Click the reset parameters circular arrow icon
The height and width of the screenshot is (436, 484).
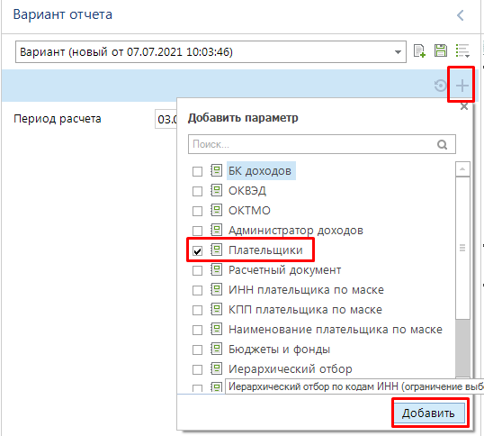coord(440,86)
